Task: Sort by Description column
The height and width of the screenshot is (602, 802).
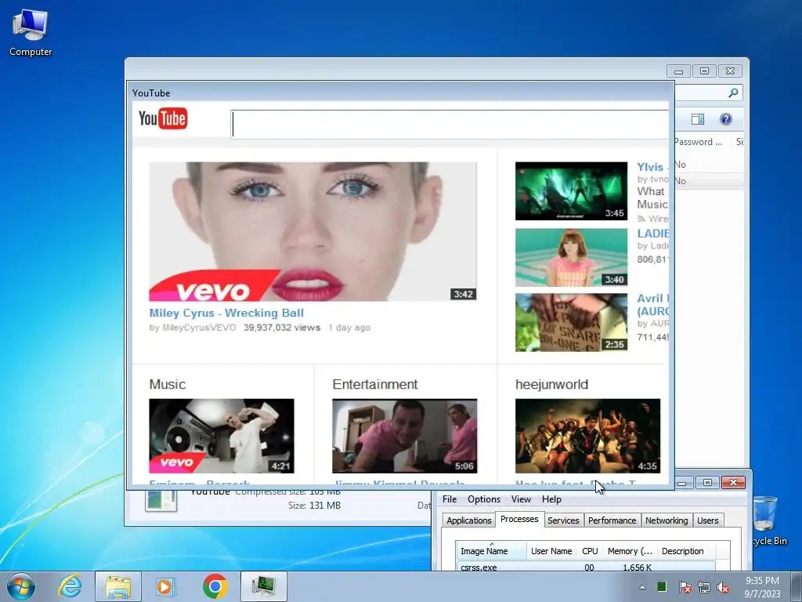Action: pyautogui.click(x=685, y=551)
